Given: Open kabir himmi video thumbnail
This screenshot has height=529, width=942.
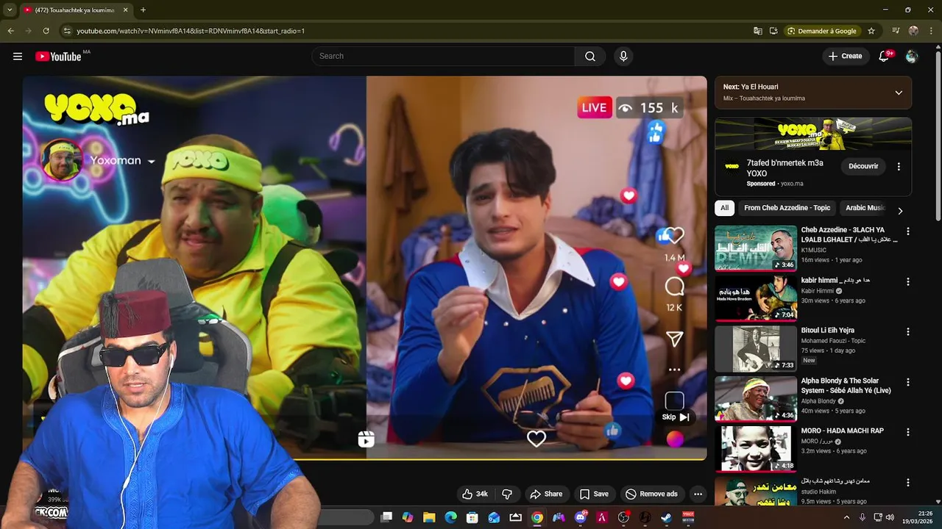Looking at the screenshot, I should pyautogui.click(x=756, y=298).
